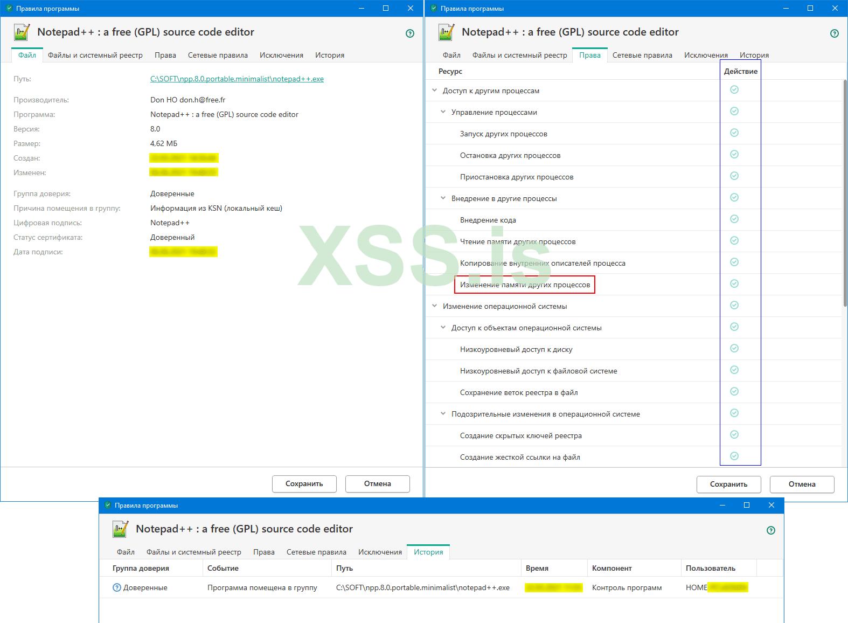Select 'Программа помещена в группу' history event
848x623 pixels.
(262, 587)
